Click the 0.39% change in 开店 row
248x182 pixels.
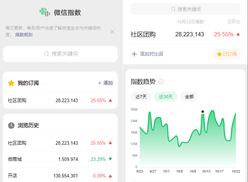tap(99, 176)
